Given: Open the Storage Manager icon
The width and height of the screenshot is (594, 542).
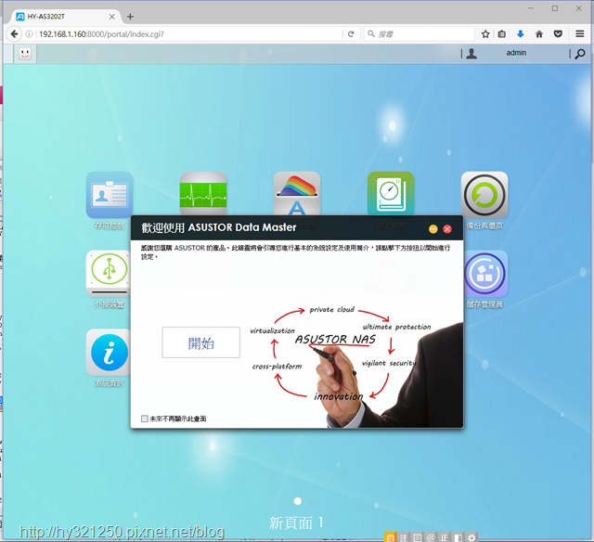Looking at the screenshot, I should point(485,274).
